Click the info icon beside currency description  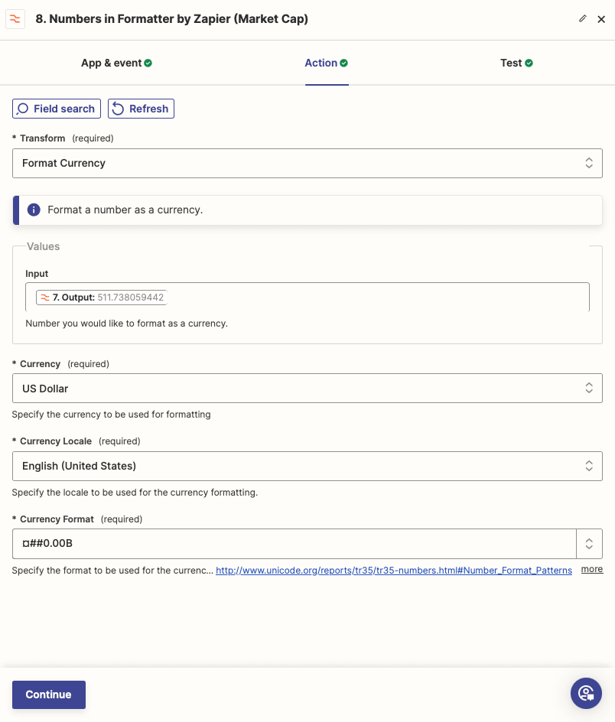(34, 210)
